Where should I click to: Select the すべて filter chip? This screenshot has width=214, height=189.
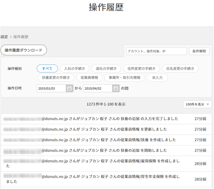click(x=47, y=68)
